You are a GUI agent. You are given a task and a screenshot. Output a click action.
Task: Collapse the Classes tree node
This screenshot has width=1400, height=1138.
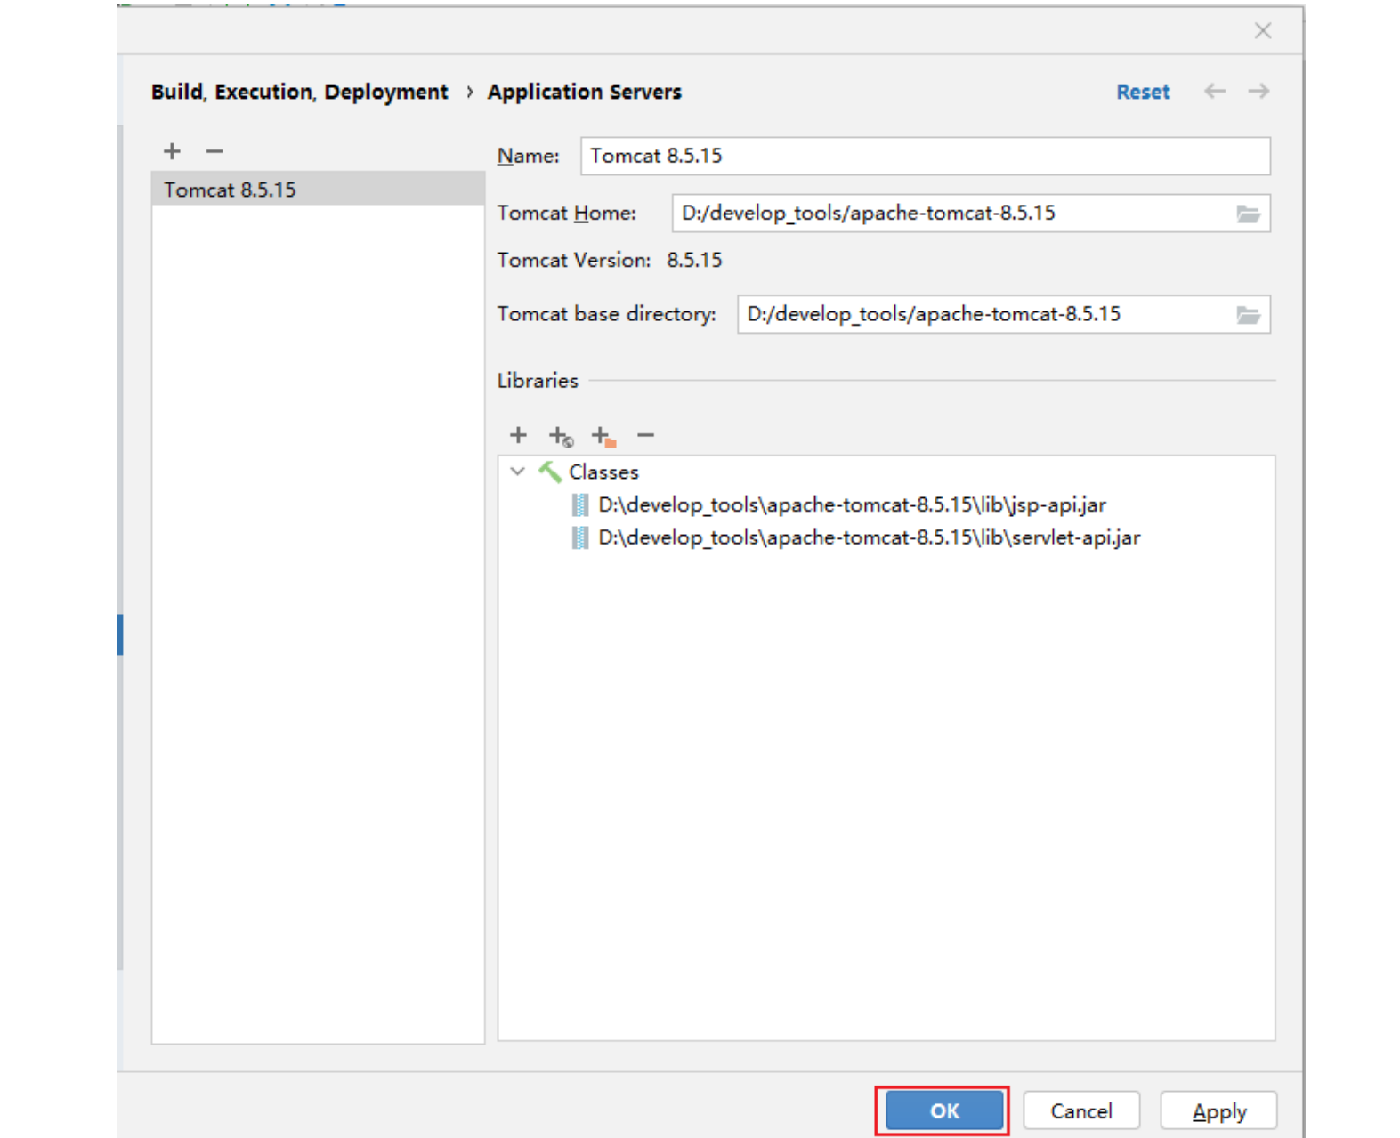click(517, 472)
